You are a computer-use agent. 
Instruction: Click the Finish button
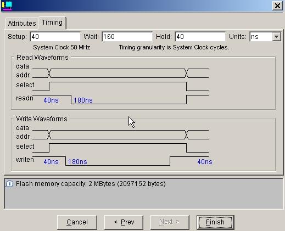pyautogui.click(x=215, y=222)
